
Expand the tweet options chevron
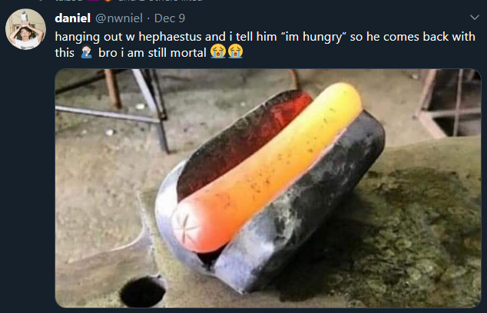474,17
